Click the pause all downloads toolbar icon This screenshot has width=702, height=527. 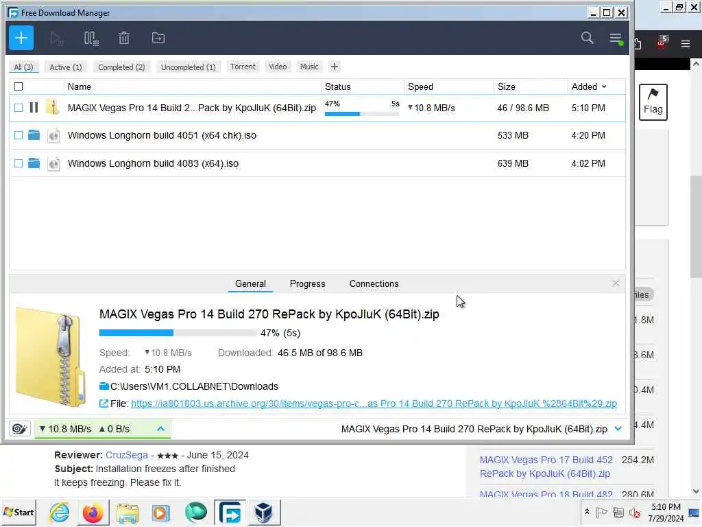pyautogui.click(x=91, y=38)
